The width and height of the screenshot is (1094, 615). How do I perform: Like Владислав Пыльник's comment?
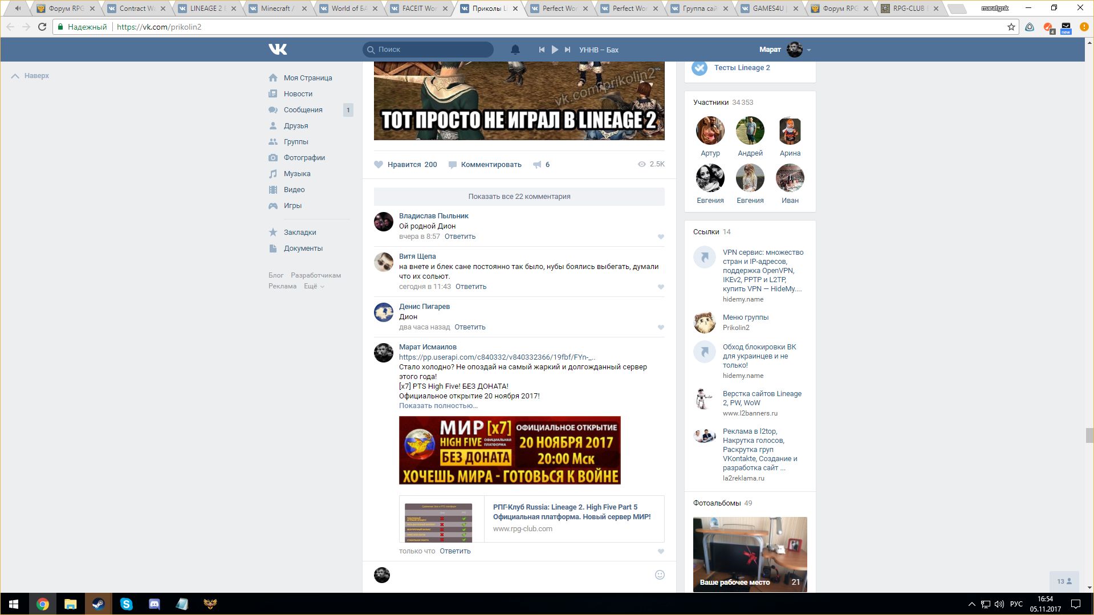coord(661,237)
